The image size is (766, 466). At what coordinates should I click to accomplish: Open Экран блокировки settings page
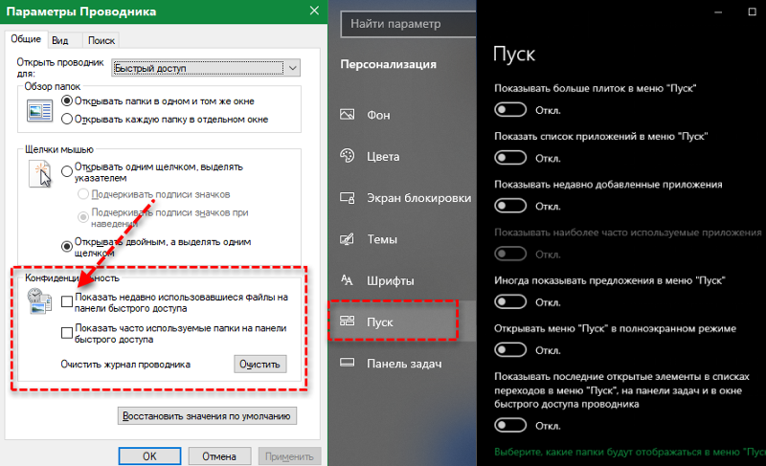tap(401, 198)
